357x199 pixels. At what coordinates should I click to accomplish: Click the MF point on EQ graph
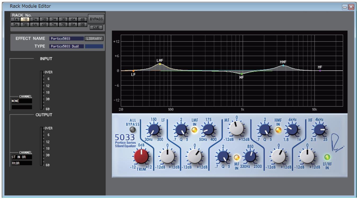pos(241,74)
